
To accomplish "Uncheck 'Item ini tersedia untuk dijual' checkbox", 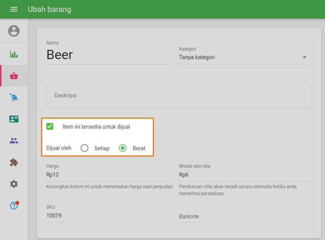I will [x=50, y=127].
